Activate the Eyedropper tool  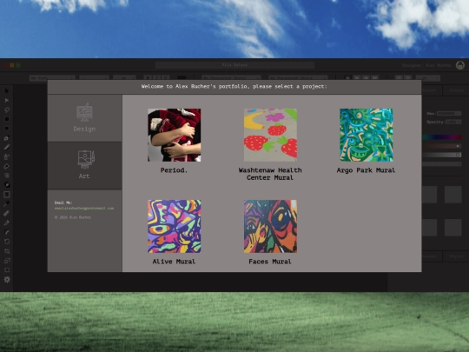(x=7, y=204)
